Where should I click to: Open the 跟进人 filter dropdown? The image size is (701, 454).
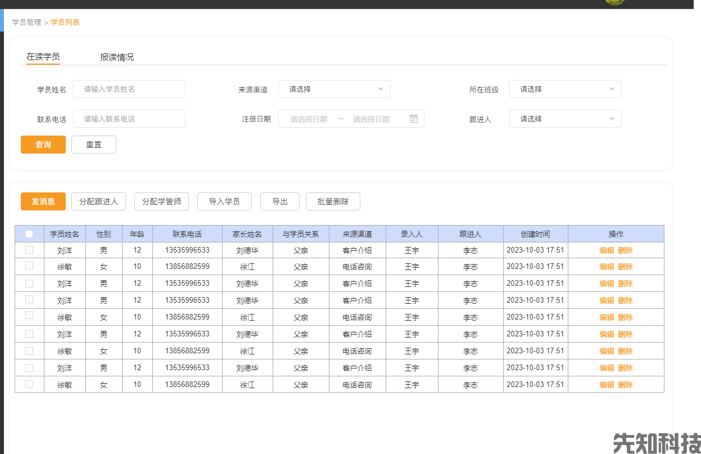pyautogui.click(x=566, y=119)
